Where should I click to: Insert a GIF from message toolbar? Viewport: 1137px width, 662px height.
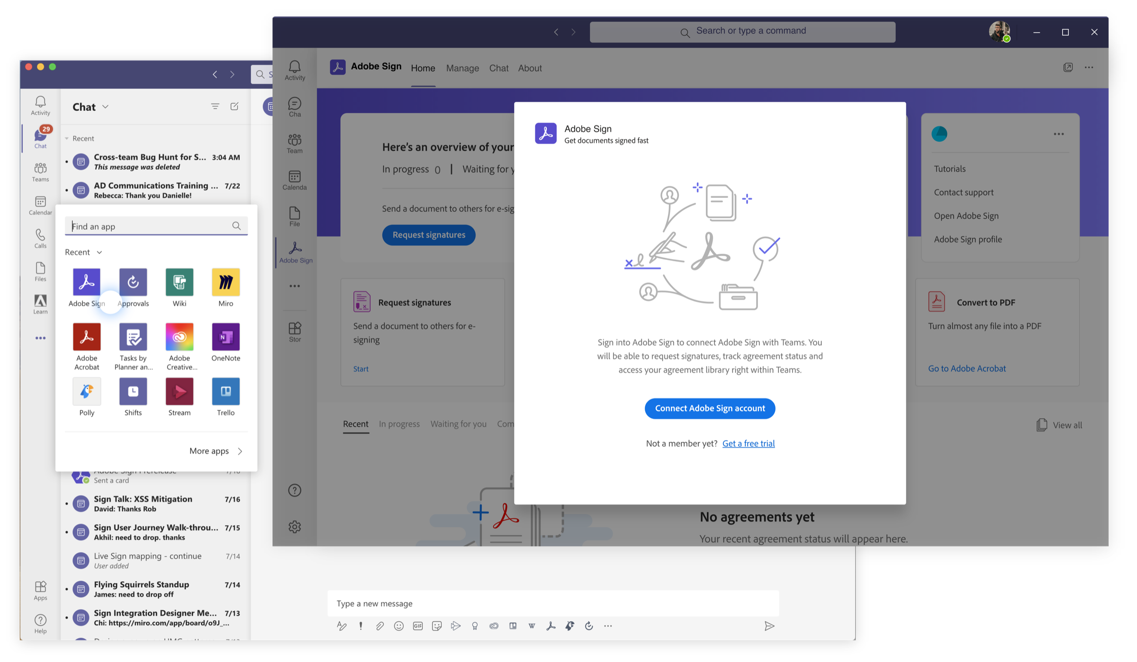coord(418,626)
